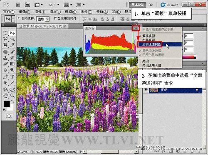Image resolution: width=208 pixels, height=155 pixels.
Task: Toggle visibility eye of 背景 layer
Action: coord(146,89)
